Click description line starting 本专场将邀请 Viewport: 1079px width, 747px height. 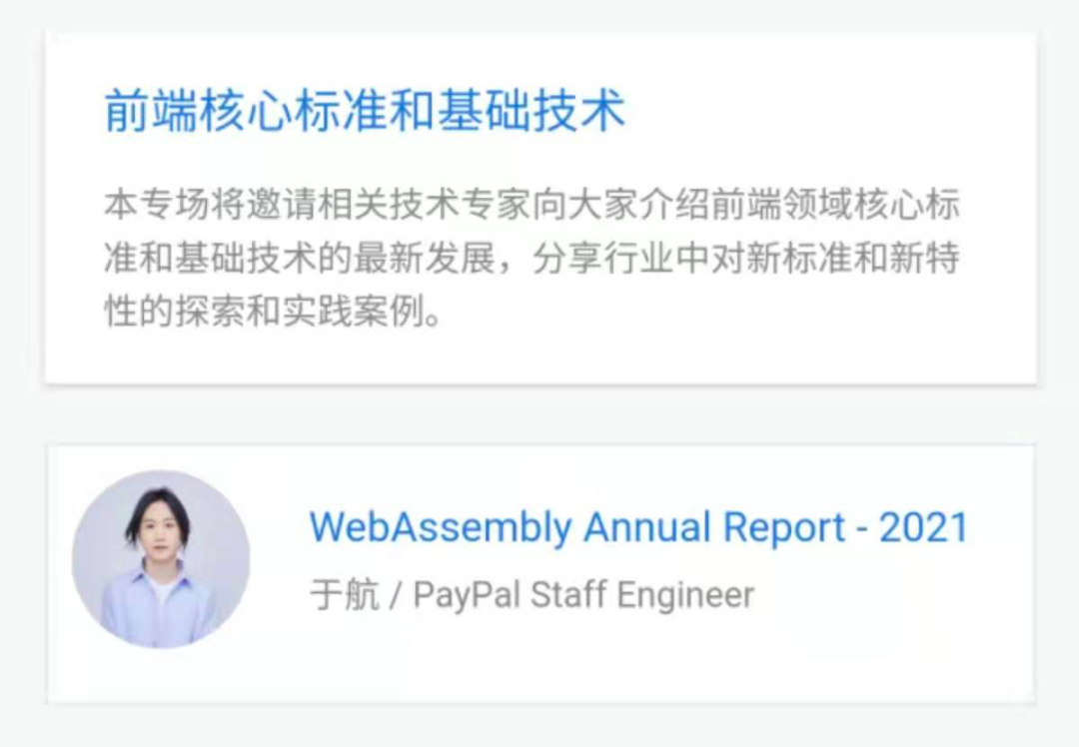pyautogui.click(x=532, y=205)
